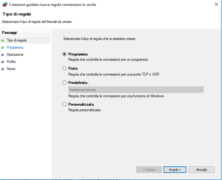Screen dimensions: 222x180
Task: Click Annulla to cancel the wizard
Action: click(202, 170)
